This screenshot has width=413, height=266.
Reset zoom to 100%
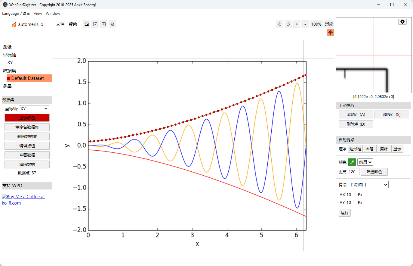tap(316, 24)
